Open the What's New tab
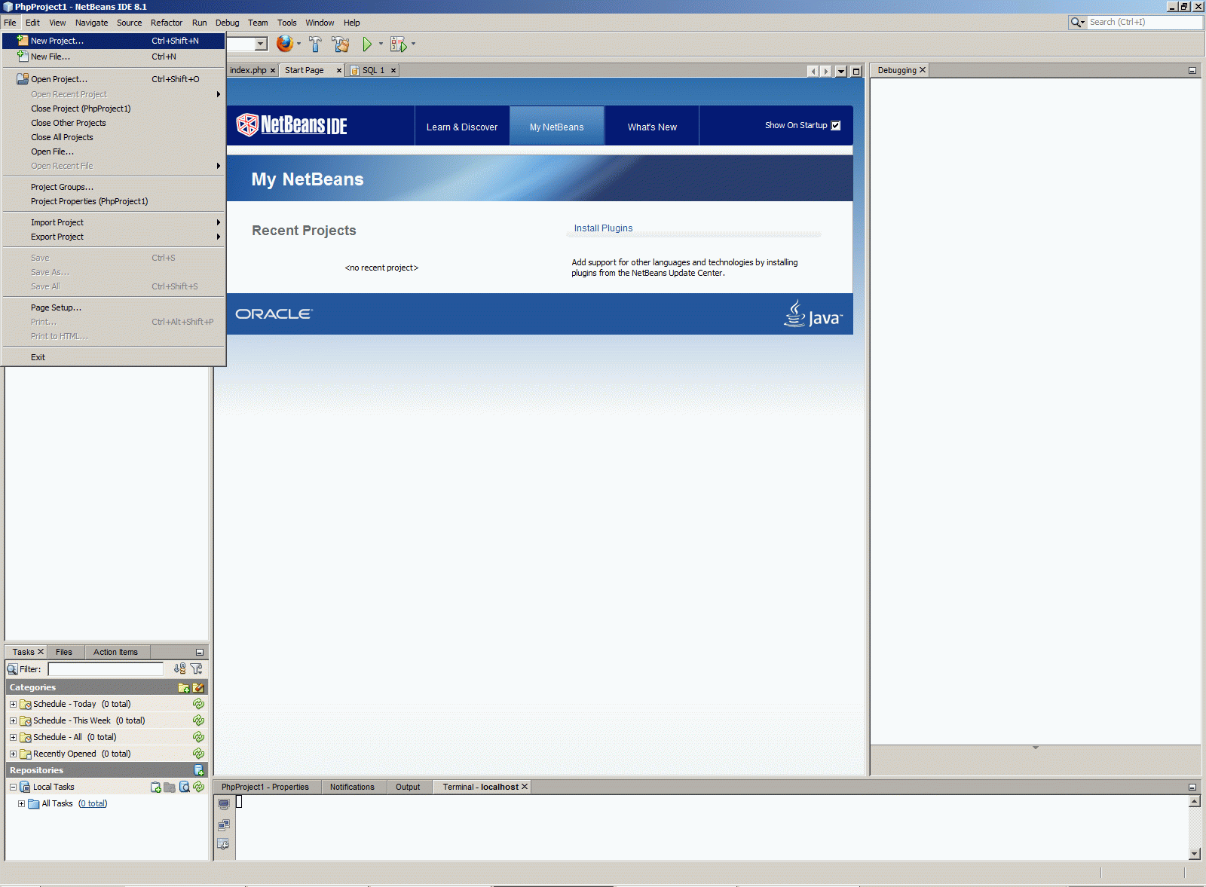The image size is (1206, 887). pyautogui.click(x=652, y=127)
